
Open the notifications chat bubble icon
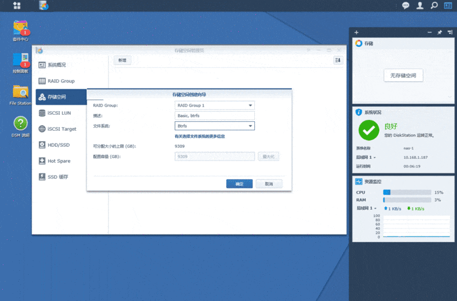406,6
